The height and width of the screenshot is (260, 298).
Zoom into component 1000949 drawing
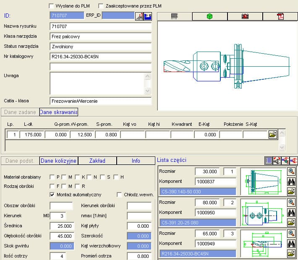tap(291, 233)
